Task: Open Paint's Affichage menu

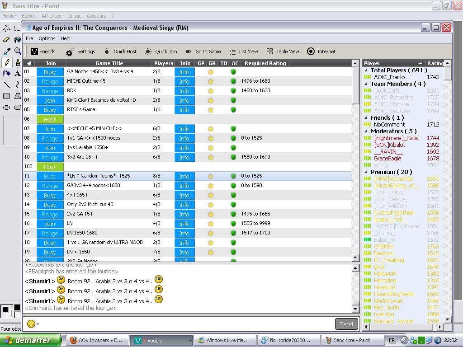Action: (52, 16)
